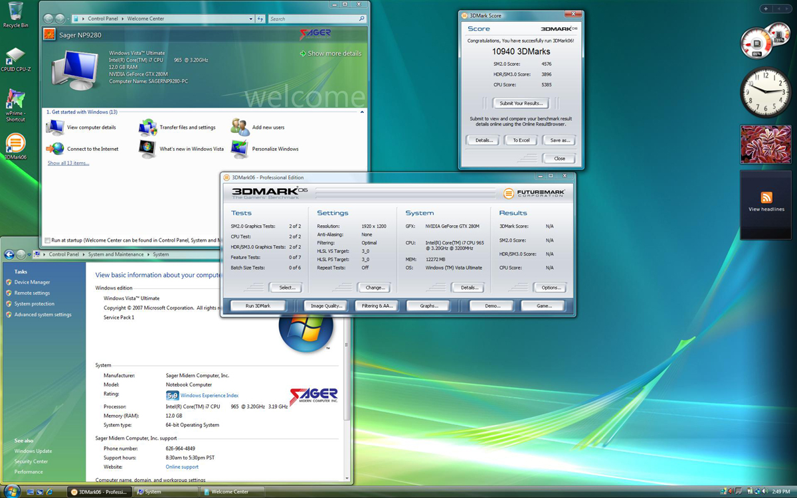Click View computer details icon in Welcome Center
This screenshot has width=797, height=498.
56,127
